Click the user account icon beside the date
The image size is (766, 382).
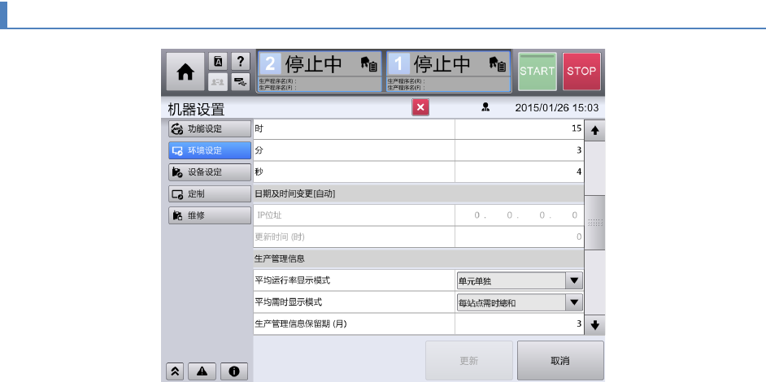(485, 107)
